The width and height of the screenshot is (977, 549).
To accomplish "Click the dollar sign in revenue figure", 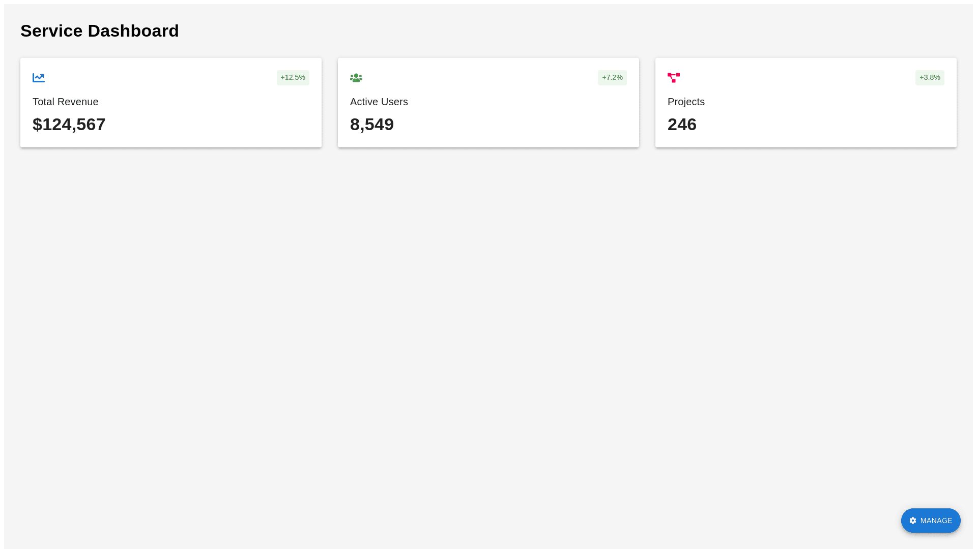I will 37,125.
